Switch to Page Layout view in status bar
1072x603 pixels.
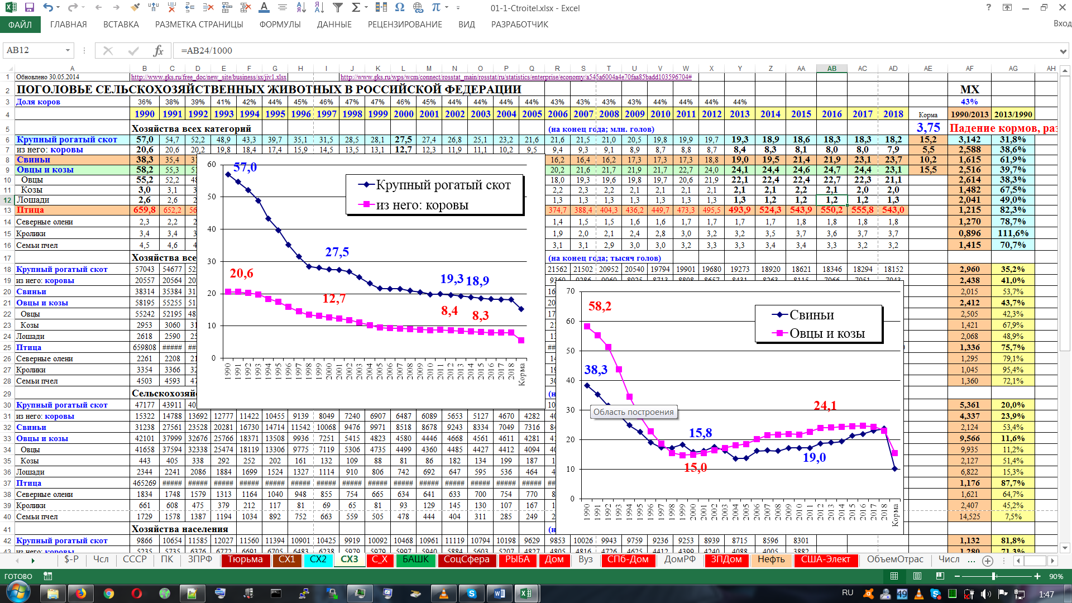(x=917, y=576)
